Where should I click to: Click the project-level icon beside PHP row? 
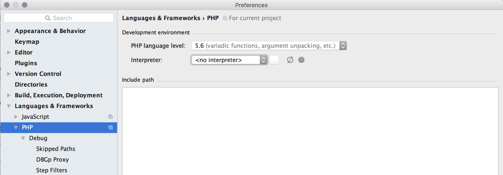(x=111, y=127)
